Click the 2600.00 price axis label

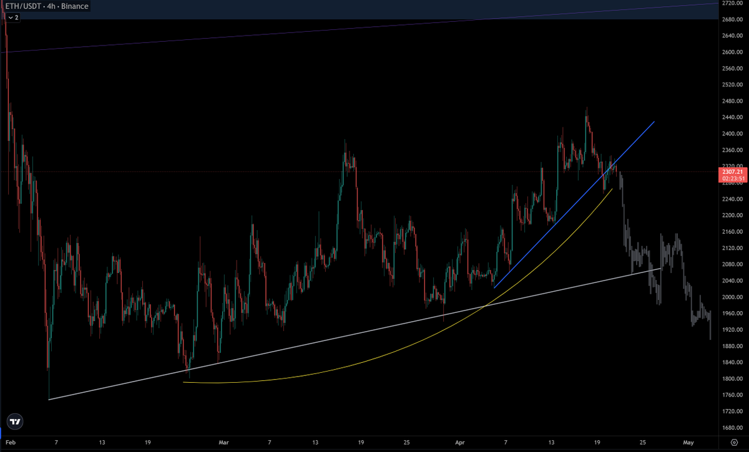tap(733, 52)
